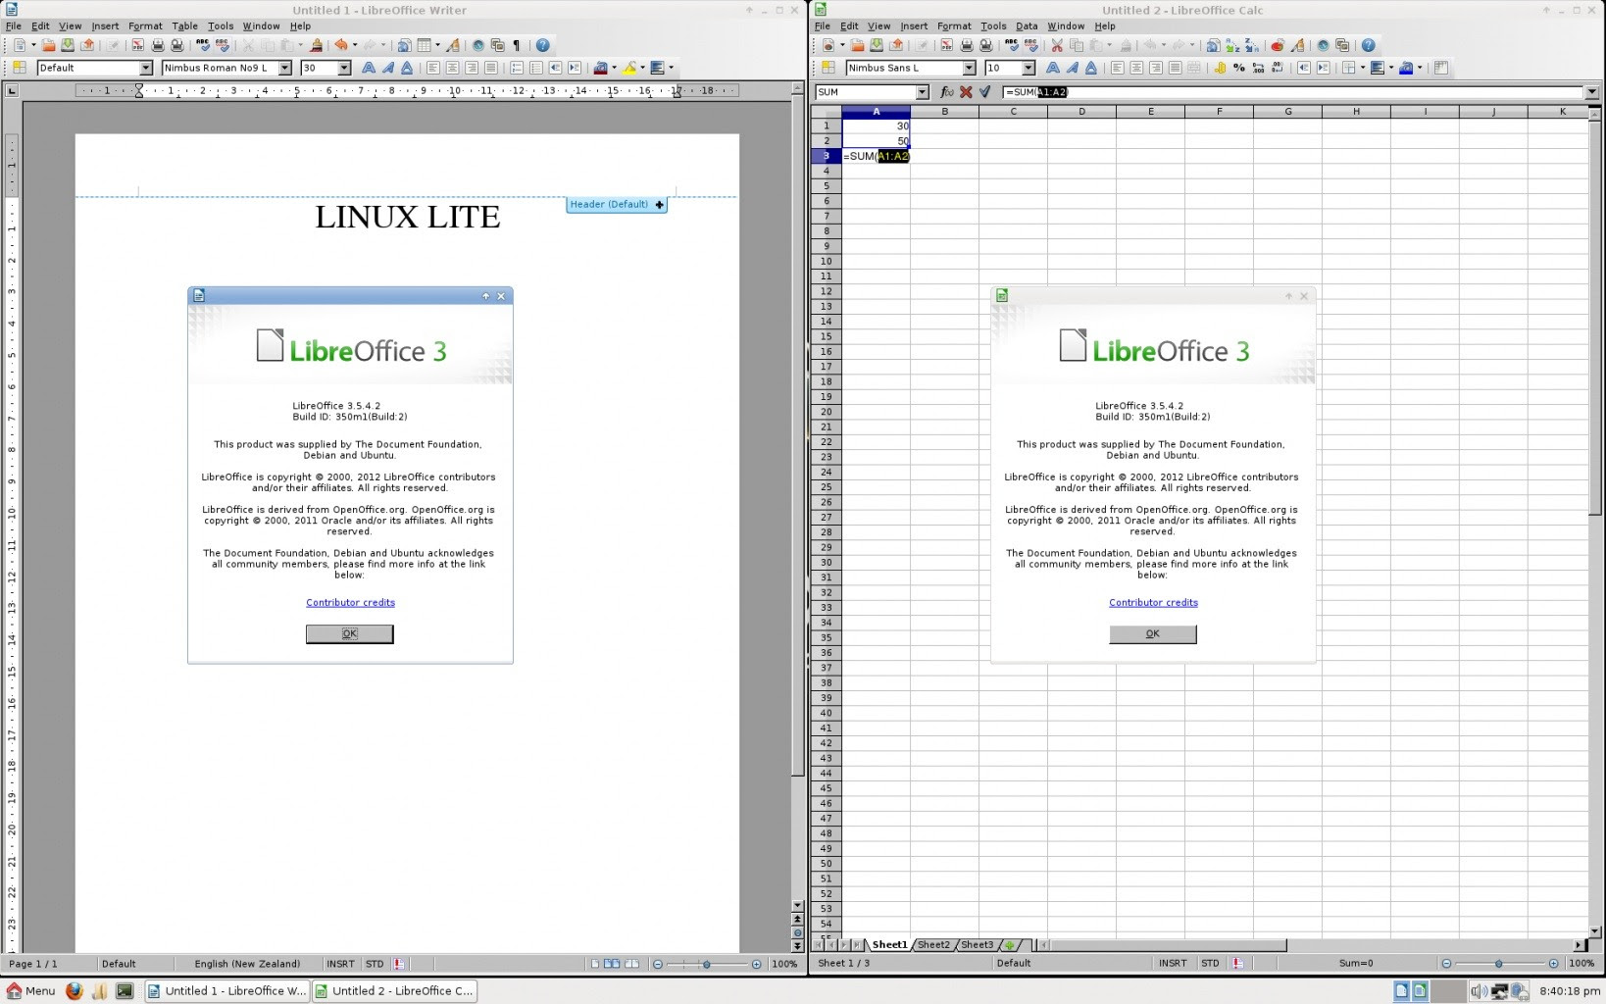
Task: Open the font size 10 dropdown in Calc
Action: 1029,68
